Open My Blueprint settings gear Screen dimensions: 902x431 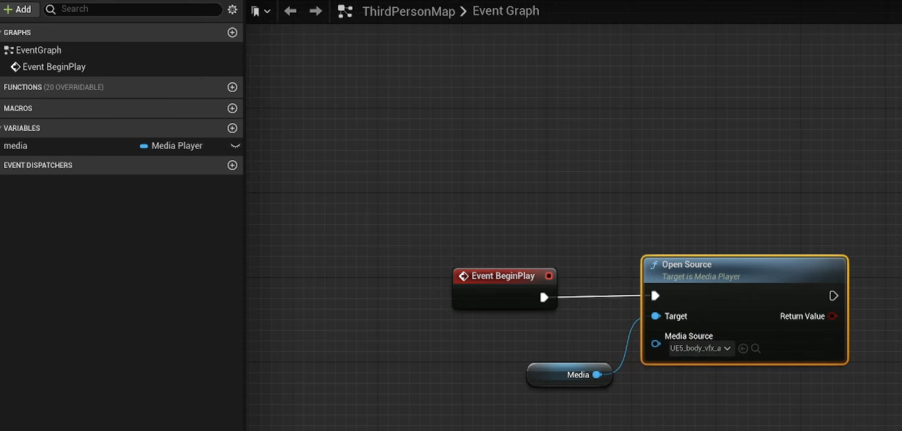tap(233, 9)
